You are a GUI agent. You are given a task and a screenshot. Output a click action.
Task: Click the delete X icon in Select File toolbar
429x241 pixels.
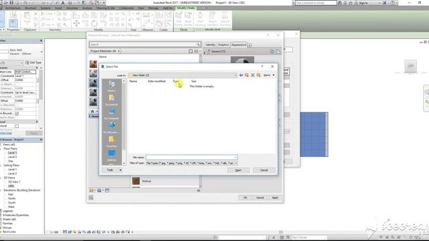point(253,75)
